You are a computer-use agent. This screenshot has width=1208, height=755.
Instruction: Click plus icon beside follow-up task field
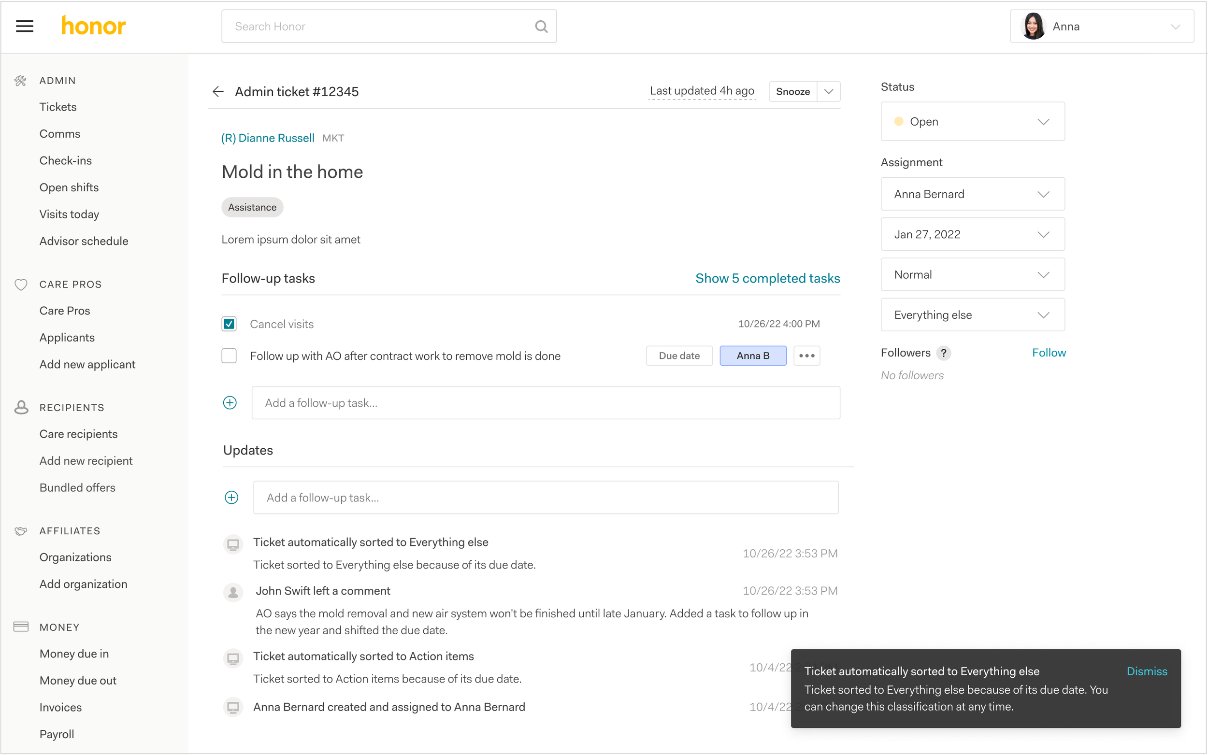click(x=230, y=402)
